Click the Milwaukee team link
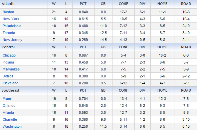 [x=11, y=69]
